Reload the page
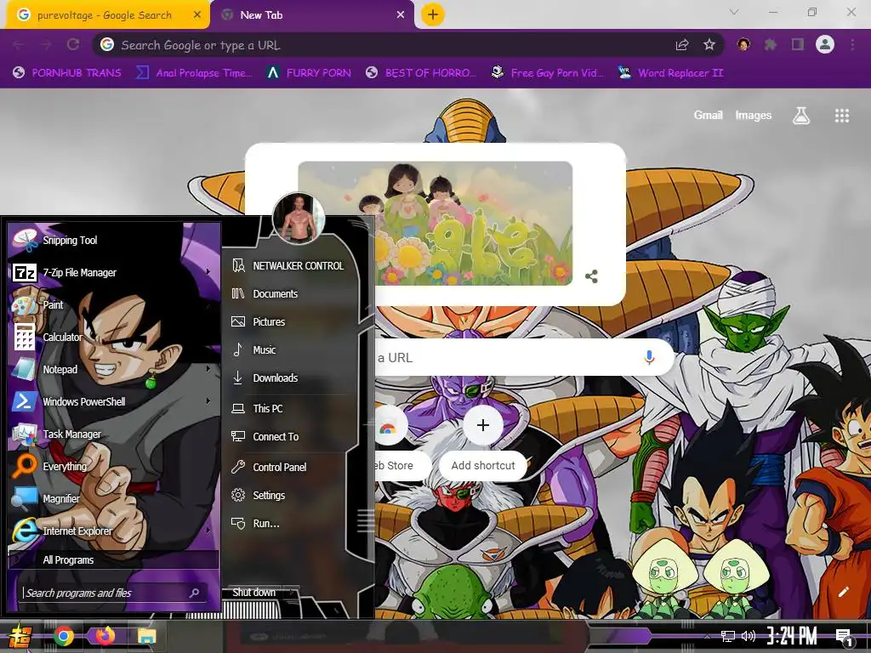The image size is (871, 653). pos(73,44)
